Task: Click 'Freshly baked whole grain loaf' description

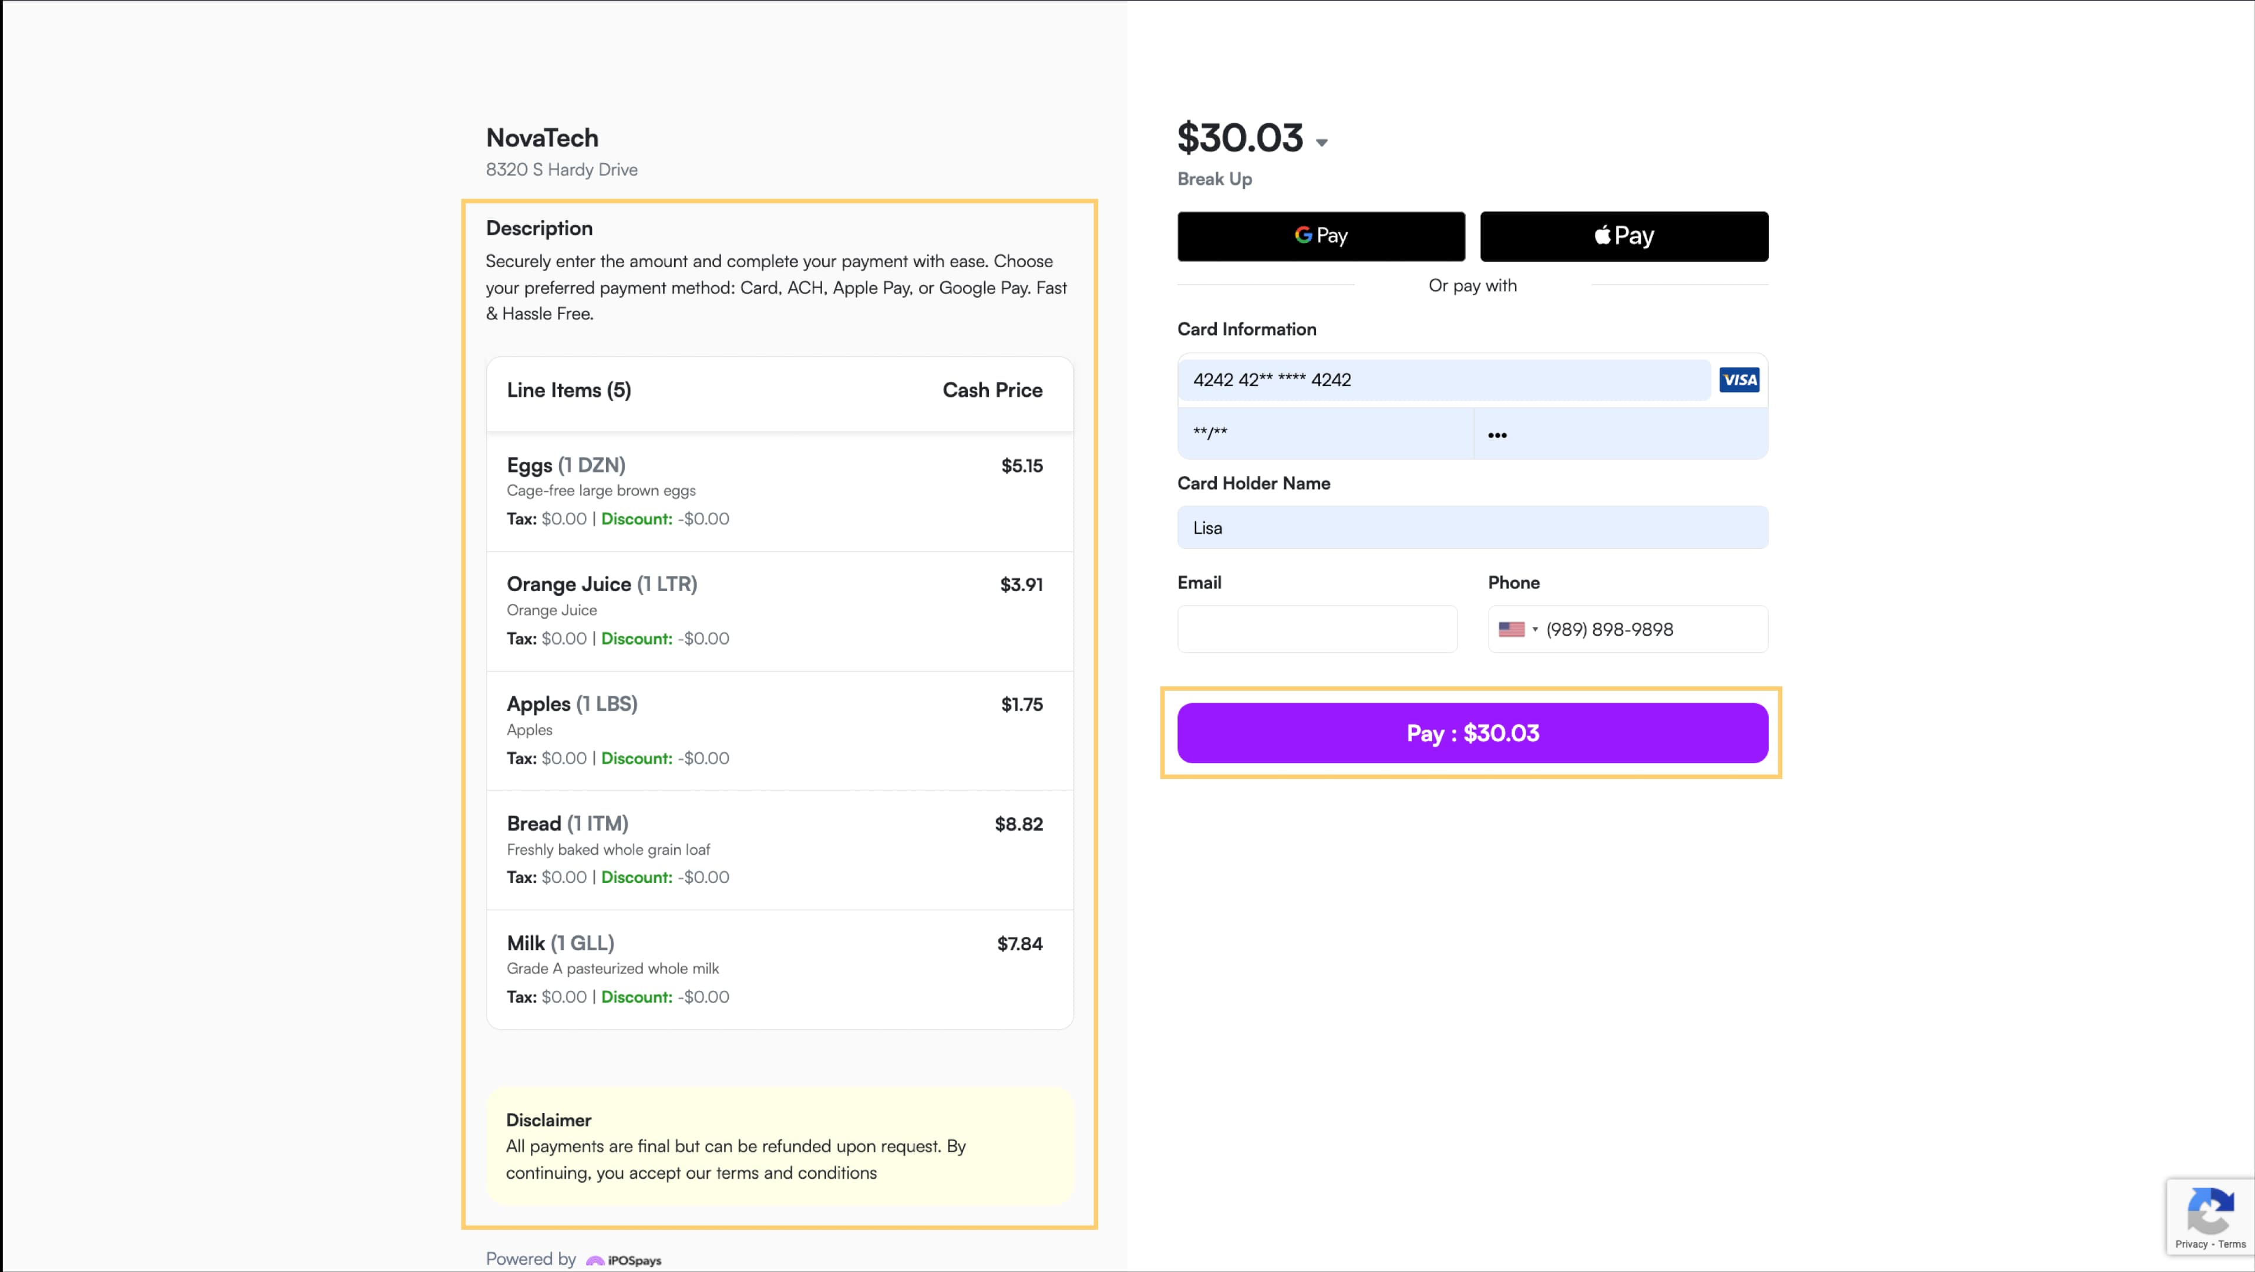Action: (608, 849)
